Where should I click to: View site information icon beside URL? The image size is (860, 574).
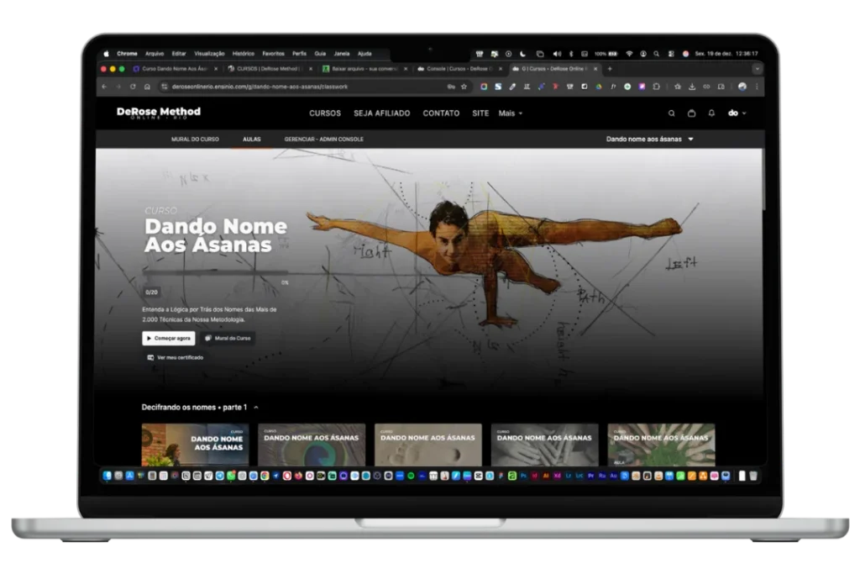coord(164,87)
